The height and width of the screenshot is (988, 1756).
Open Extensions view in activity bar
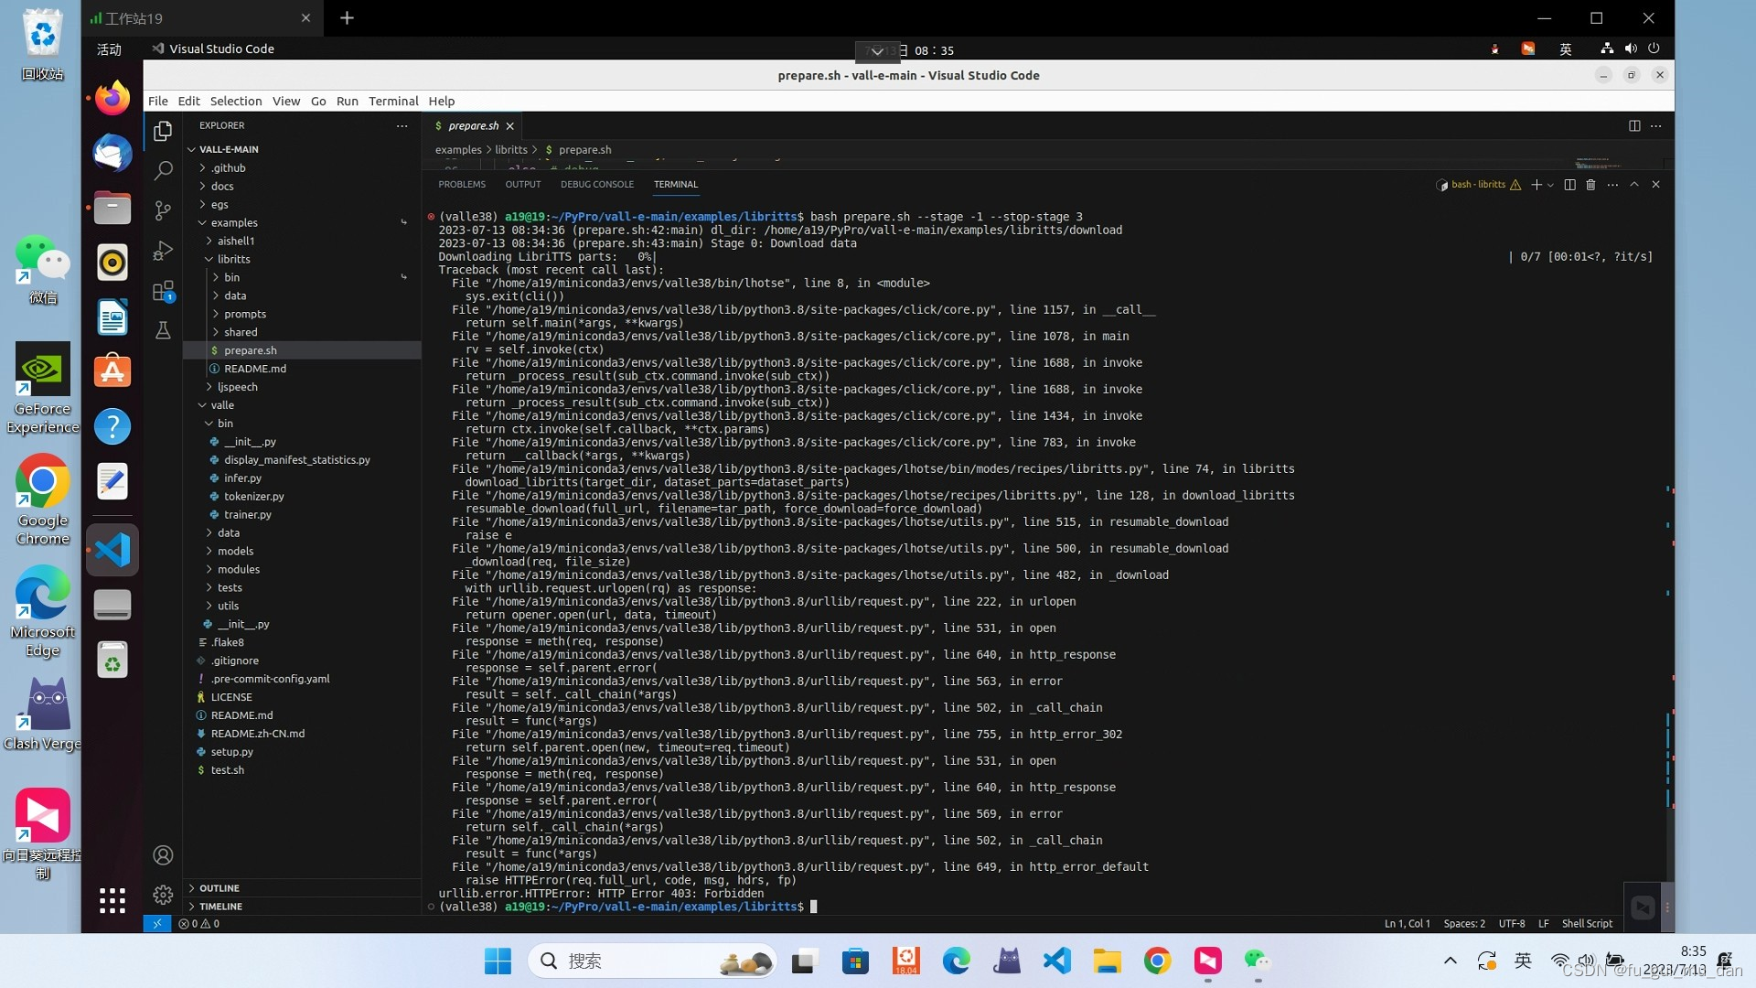click(163, 291)
